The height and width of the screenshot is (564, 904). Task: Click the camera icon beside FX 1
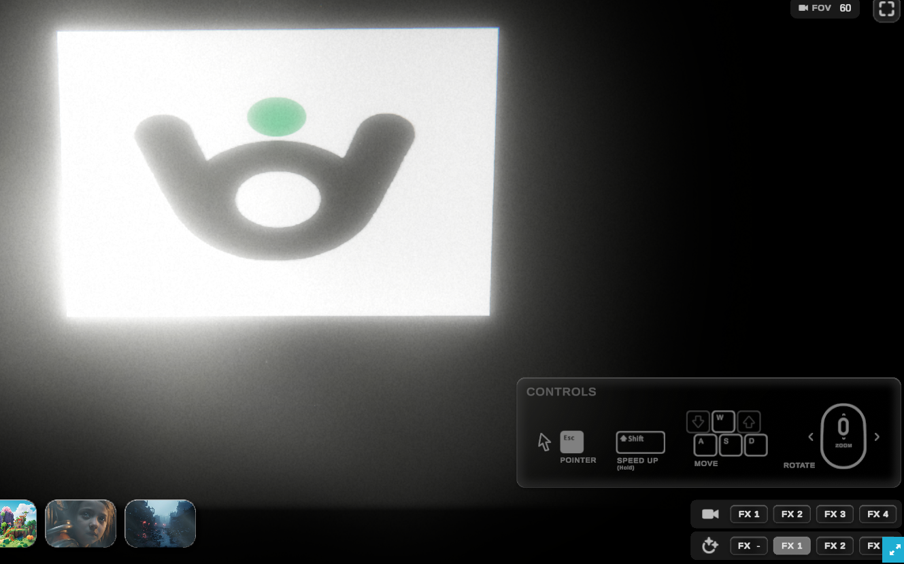(710, 514)
